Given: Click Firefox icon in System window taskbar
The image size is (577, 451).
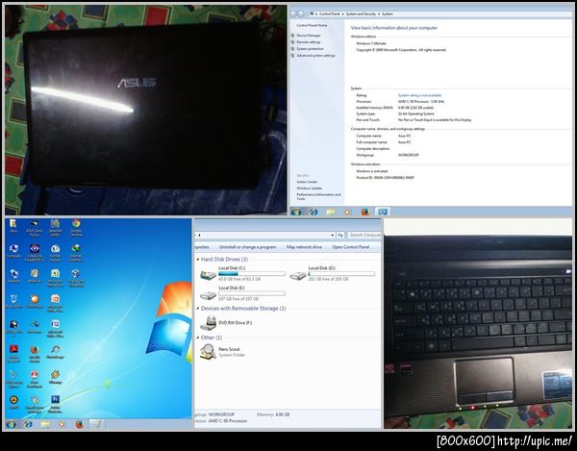Looking at the screenshot, I should click(364, 212).
